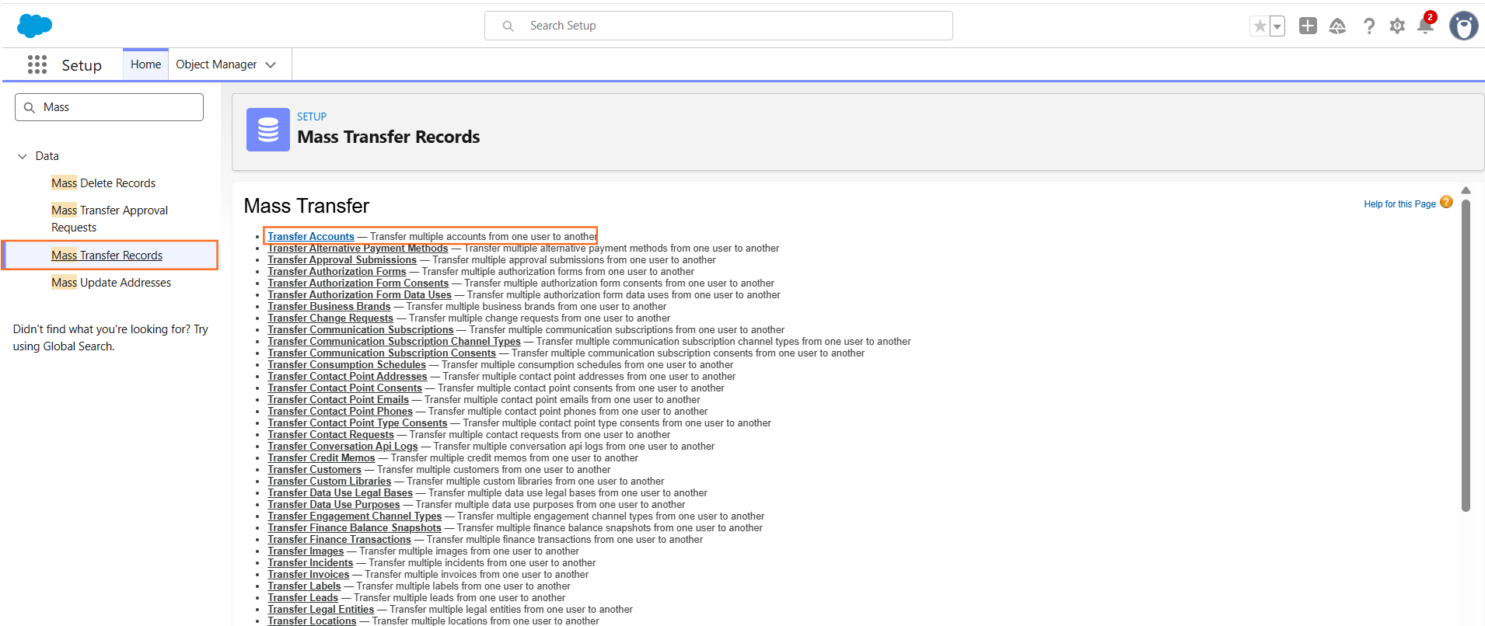This screenshot has height=626, width=1485.
Task: Open Transfer Data Use Purposes link
Action: pyautogui.click(x=334, y=505)
